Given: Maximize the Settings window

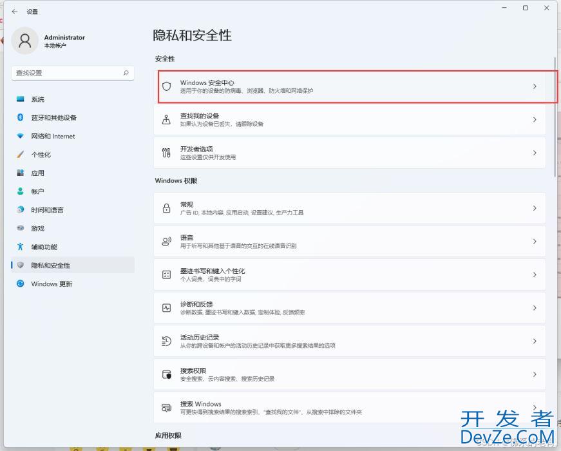Looking at the screenshot, I should [x=525, y=8].
